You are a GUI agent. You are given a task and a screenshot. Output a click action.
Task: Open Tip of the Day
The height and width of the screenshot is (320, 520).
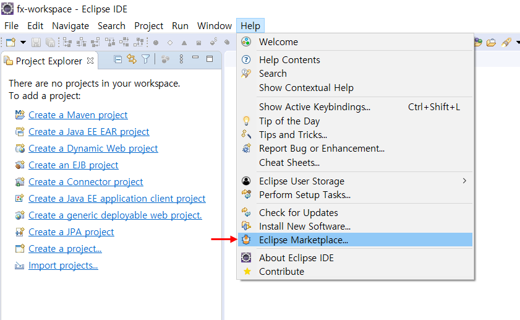point(355,121)
